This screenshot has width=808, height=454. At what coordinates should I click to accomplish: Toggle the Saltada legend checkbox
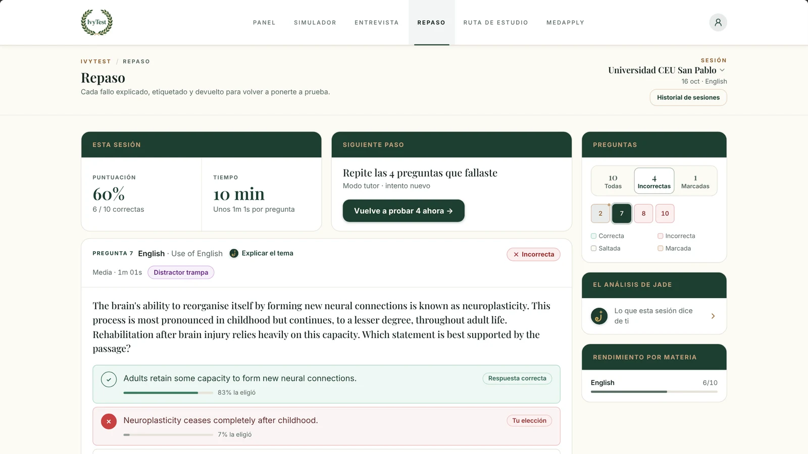[x=593, y=248]
